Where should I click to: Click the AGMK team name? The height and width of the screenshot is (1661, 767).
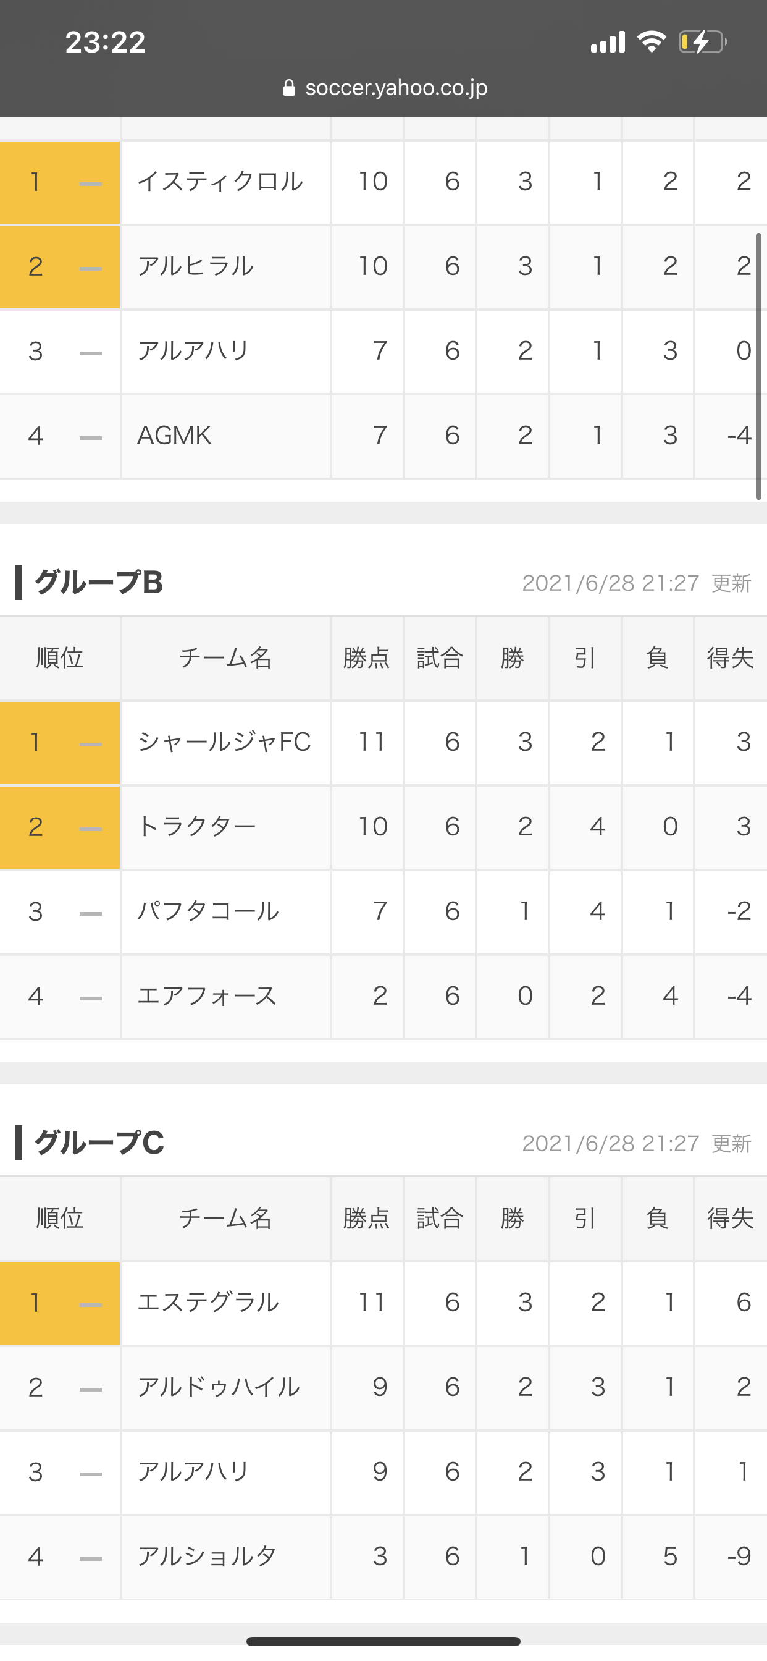(x=174, y=436)
